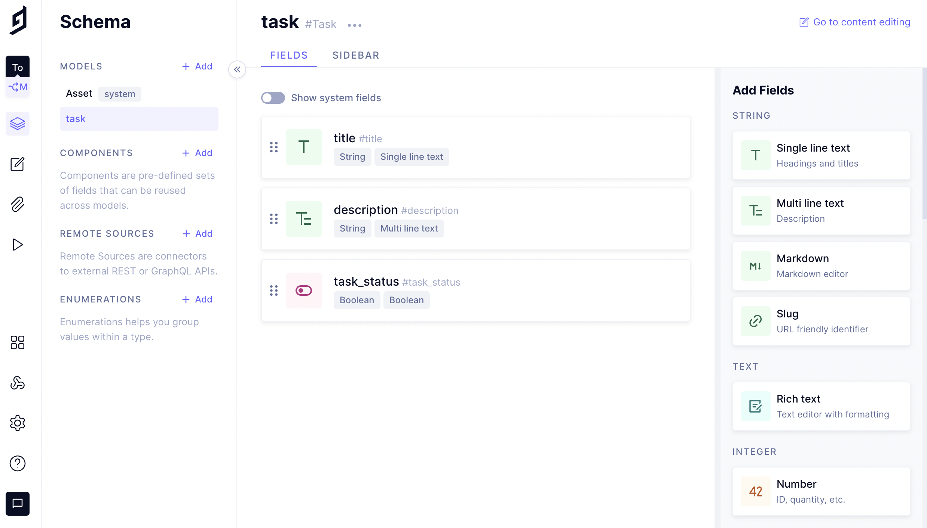Add a Markdown field from Add Fields
The width and height of the screenshot is (927, 528).
coord(821,266)
